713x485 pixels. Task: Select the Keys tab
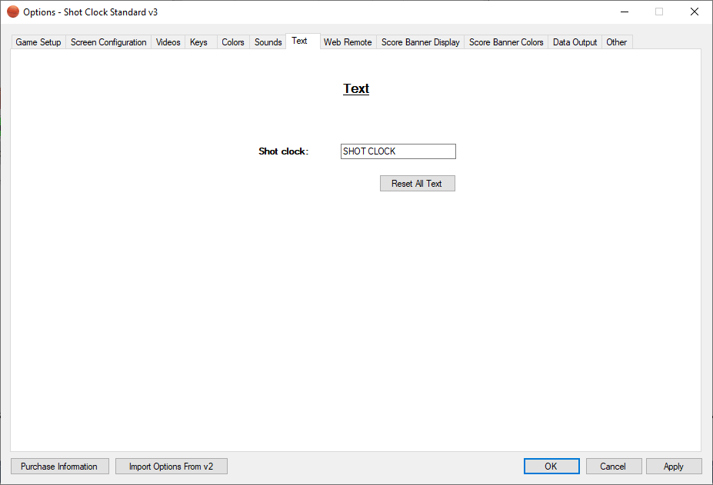pos(198,42)
